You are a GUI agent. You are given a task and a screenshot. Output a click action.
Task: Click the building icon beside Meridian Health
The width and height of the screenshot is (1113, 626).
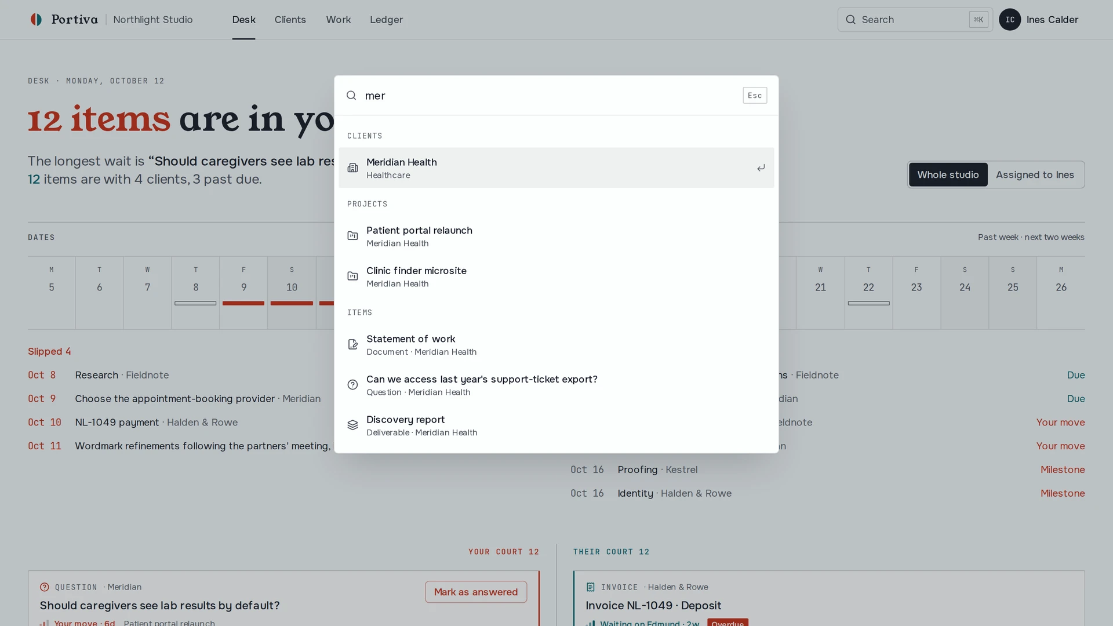point(352,168)
